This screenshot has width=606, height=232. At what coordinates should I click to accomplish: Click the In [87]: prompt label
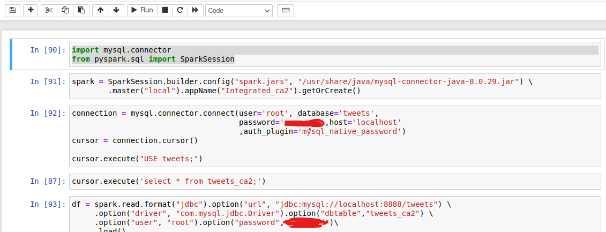pyautogui.click(x=48, y=181)
